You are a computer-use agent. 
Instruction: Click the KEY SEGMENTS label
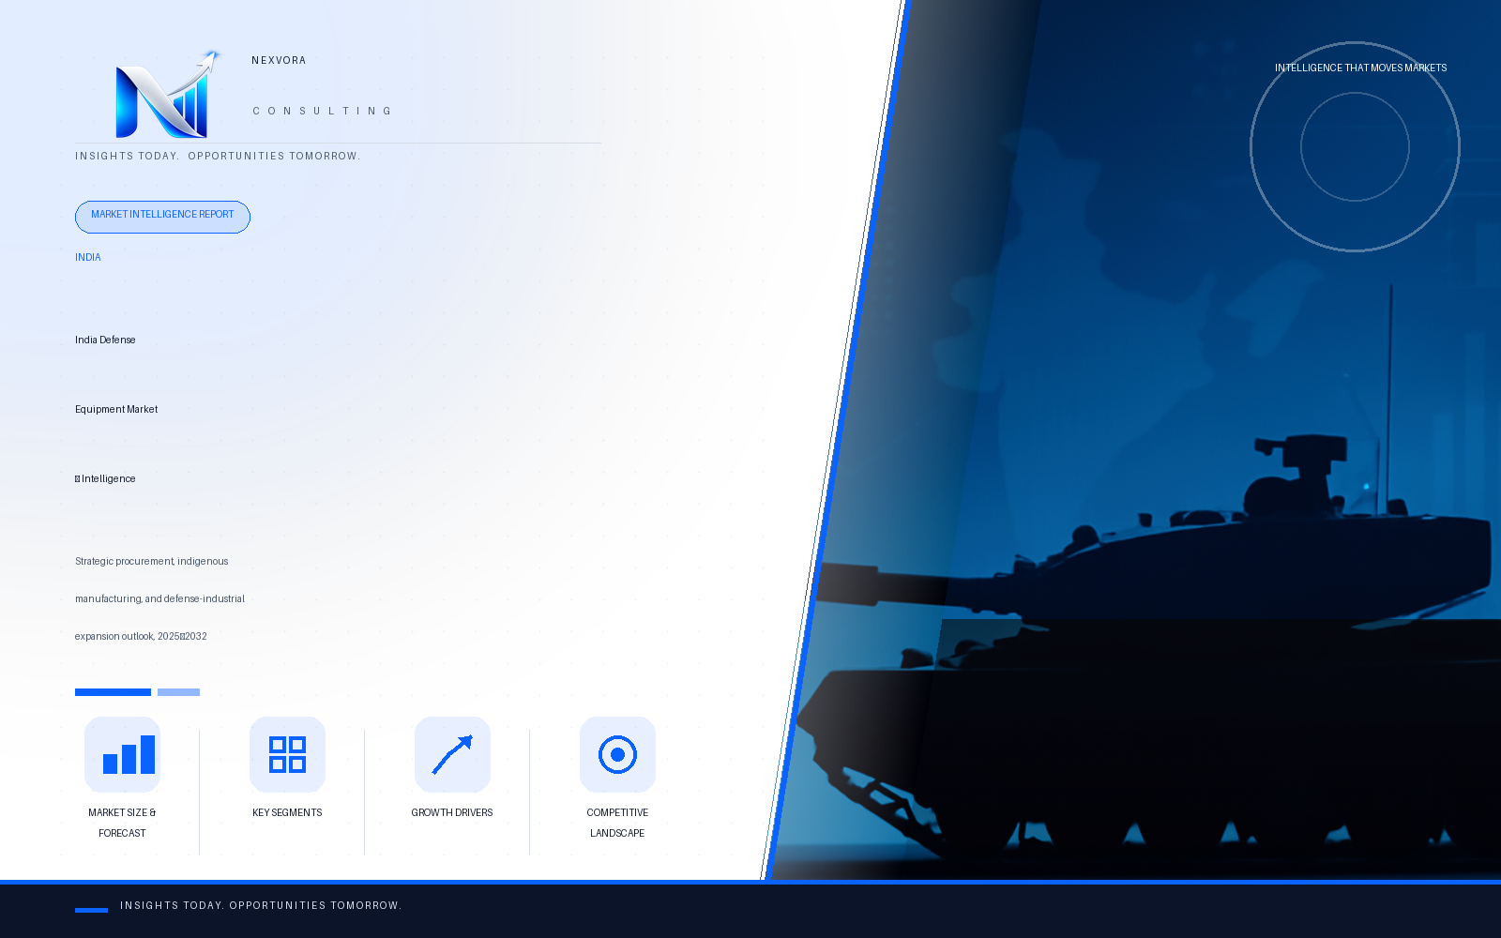coord(287,812)
